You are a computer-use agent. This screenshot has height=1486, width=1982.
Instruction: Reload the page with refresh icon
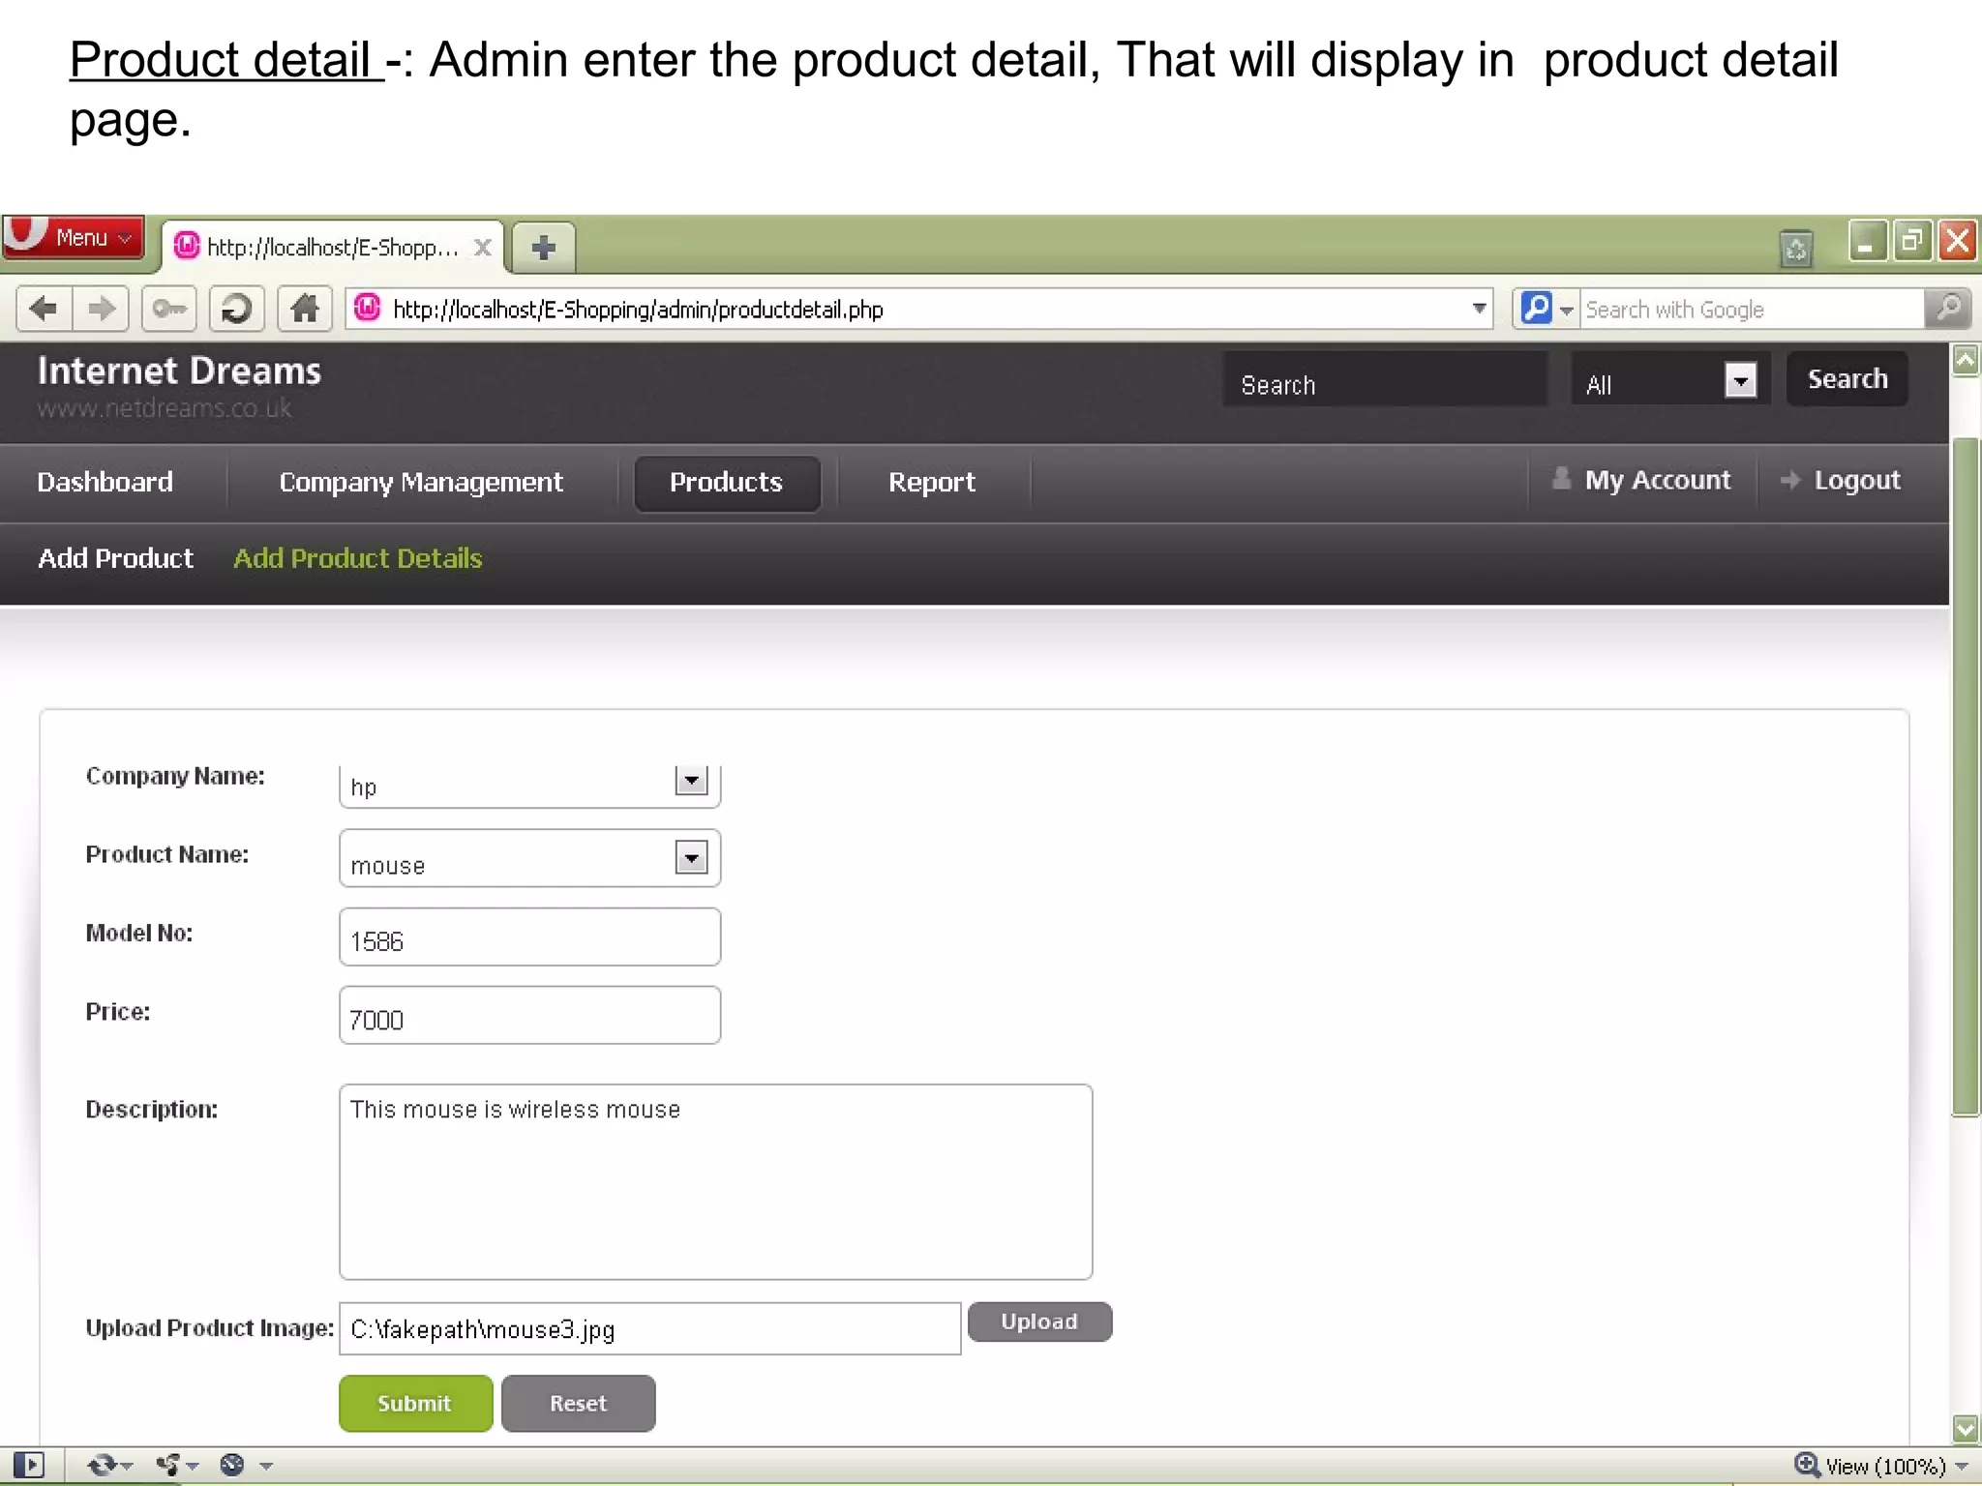pyautogui.click(x=236, y=310)
